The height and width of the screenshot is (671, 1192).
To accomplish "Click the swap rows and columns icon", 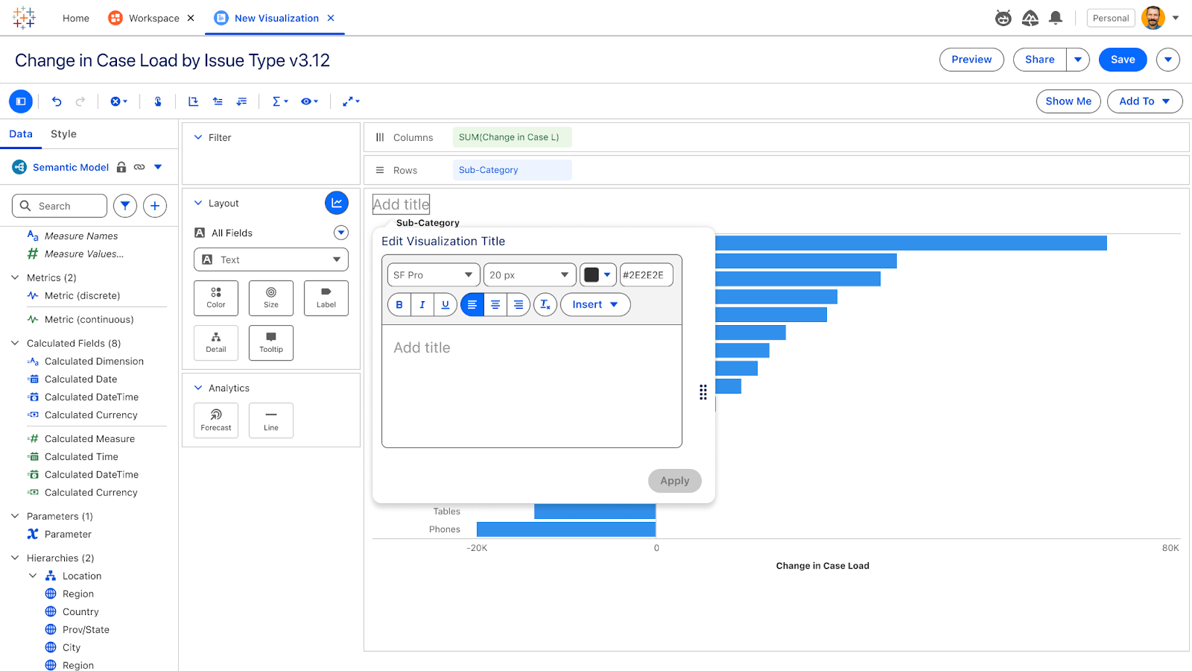I will pyautogui.click(x=194, y=101).
